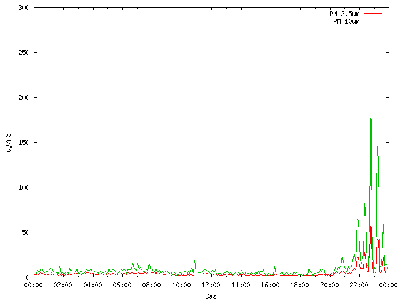Click the ug/m3 y-axis title
The image size is (400, 300).
9,142
